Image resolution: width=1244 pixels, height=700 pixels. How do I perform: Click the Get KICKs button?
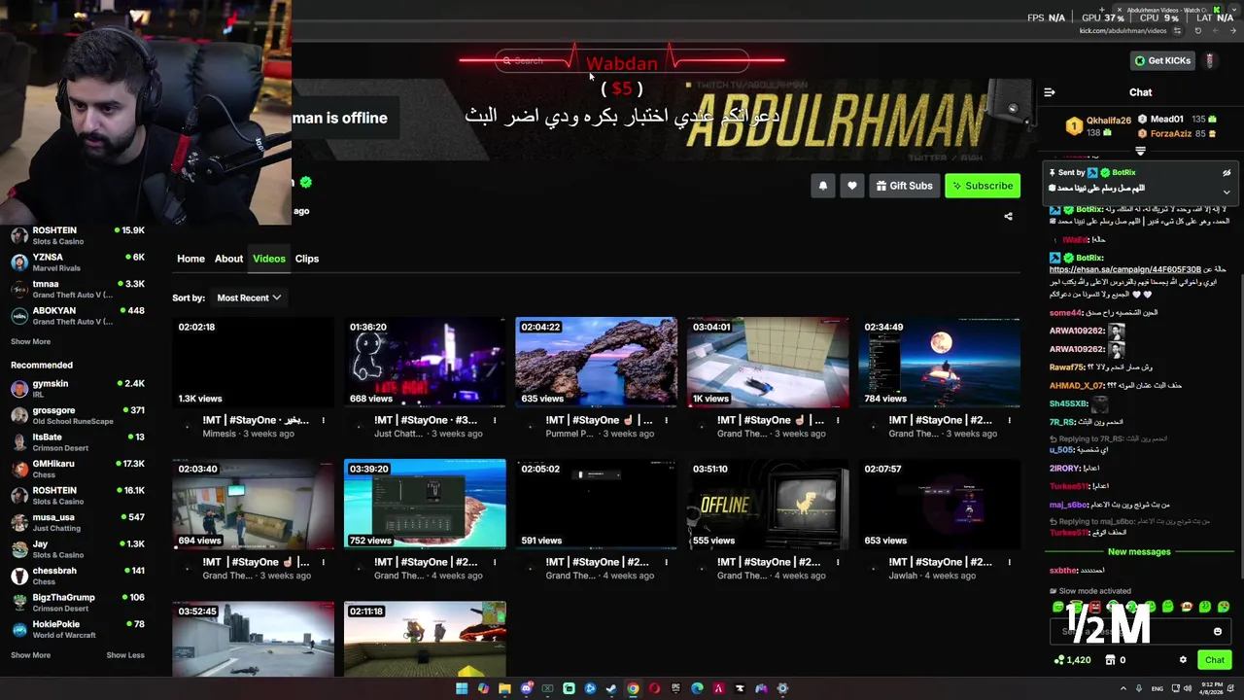click(1162, 60)
